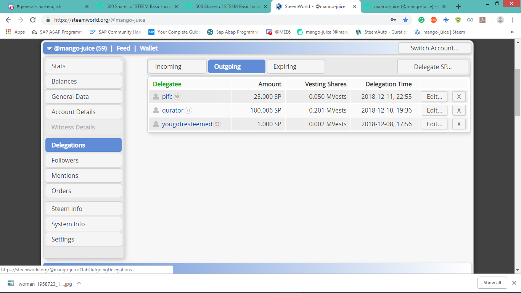Close the downloads bar with X

(x=514, y=283)
